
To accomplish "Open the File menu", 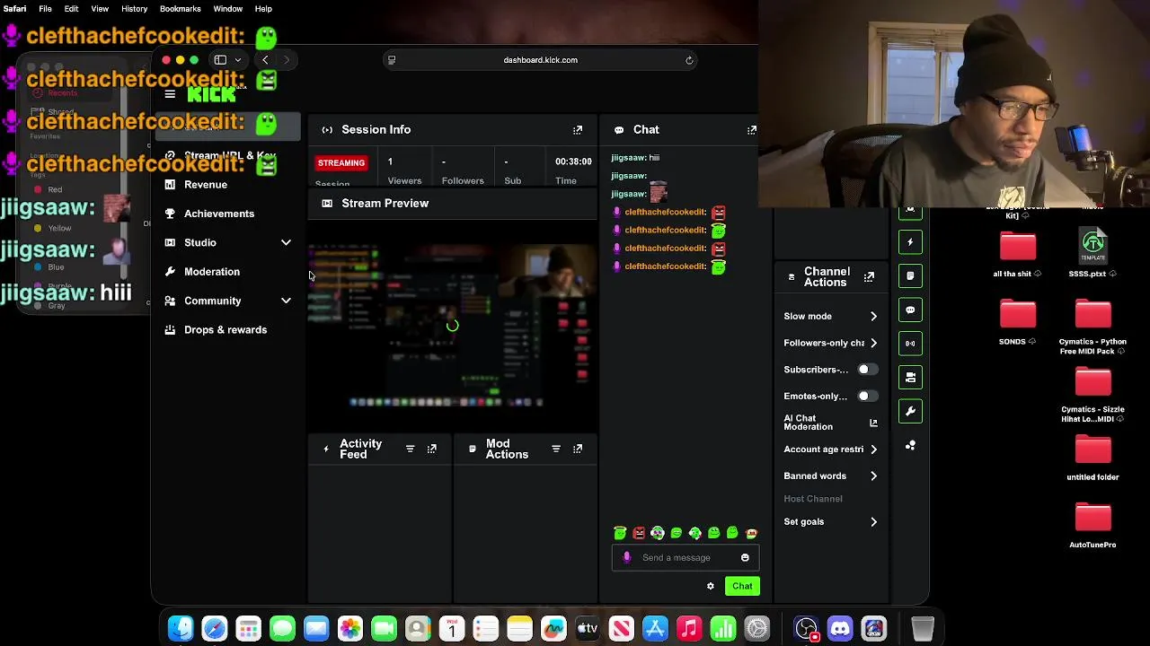I will [x=45, y=9].
